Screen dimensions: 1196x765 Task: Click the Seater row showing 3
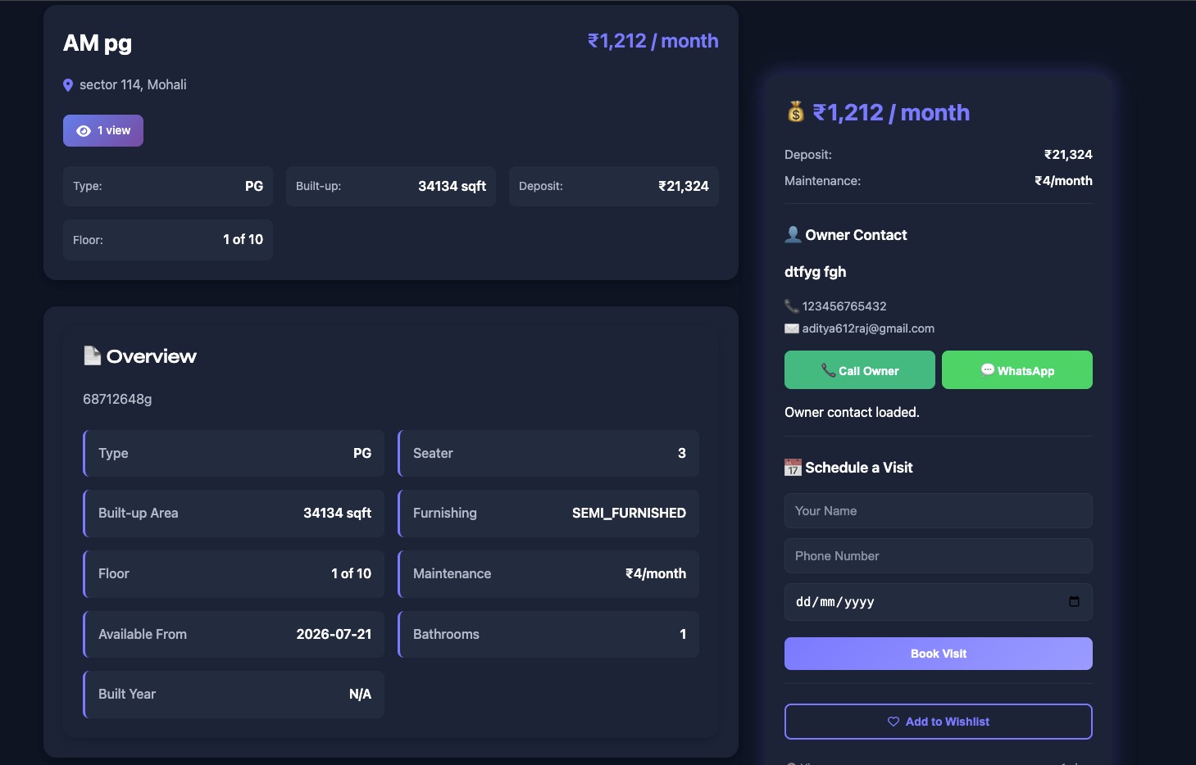pos(548,453)
